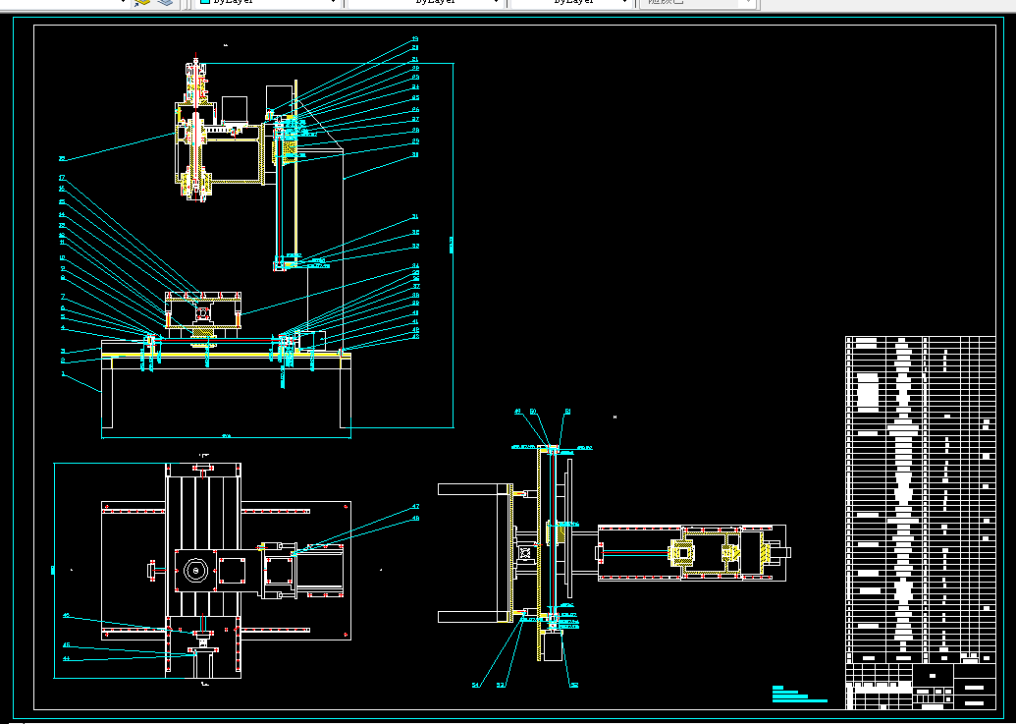Select balloon label 17 on left side

pos(62,178)
